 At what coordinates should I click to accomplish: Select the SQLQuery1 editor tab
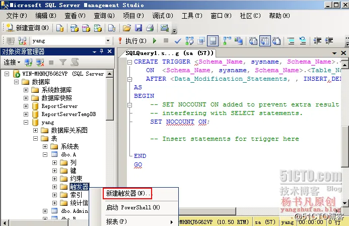click(x=169, y=53)
